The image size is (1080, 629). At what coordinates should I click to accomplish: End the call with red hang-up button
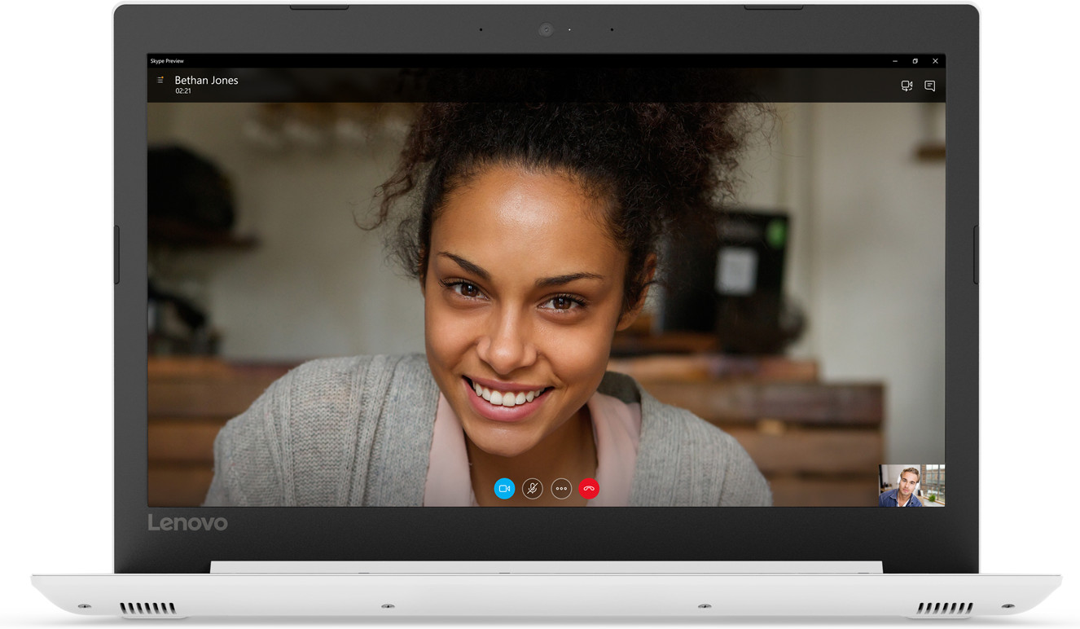pyautogui.click(x=589, y=489)
